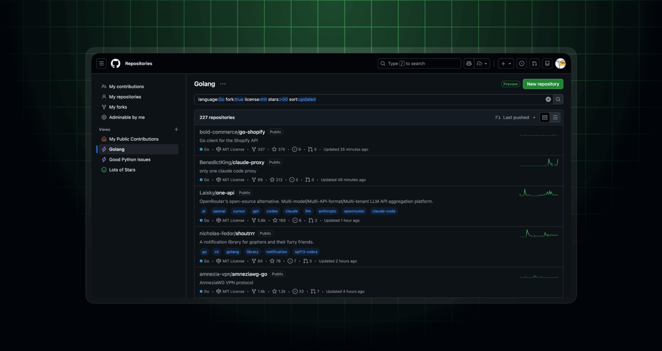Open the Last pushed sort dropdown
This screenshot has height=351, width=662.
click(515, 117)
